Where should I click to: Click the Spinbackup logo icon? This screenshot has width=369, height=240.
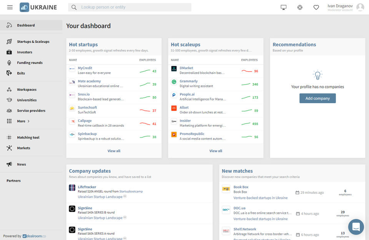click(72, 135)
